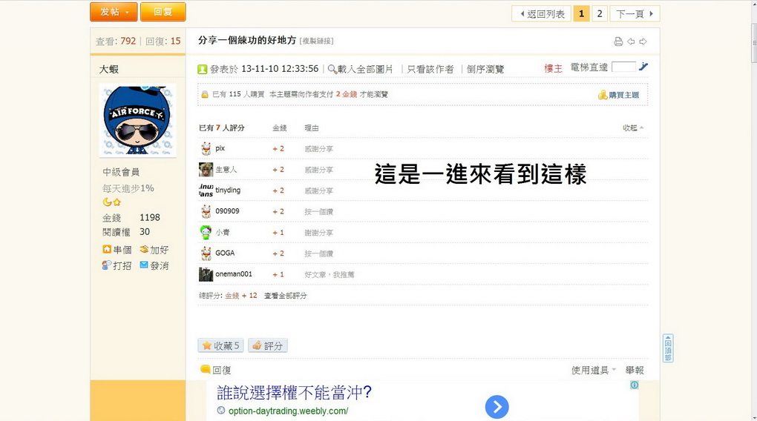Image resolution: width=757 pixels, height=421 pixels.
Task: Click the 電梯直達 floor number input box
Action: 623,67
